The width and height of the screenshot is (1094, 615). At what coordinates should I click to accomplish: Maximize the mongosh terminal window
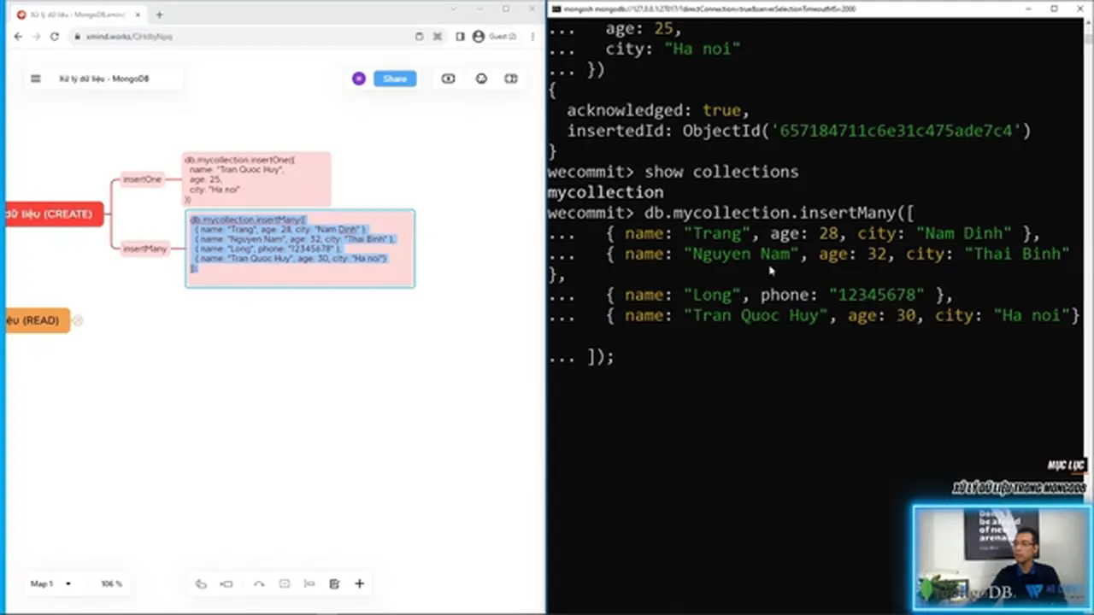[1055, 9]
